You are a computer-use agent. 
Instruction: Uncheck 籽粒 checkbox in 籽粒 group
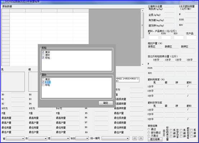[43, 58]
